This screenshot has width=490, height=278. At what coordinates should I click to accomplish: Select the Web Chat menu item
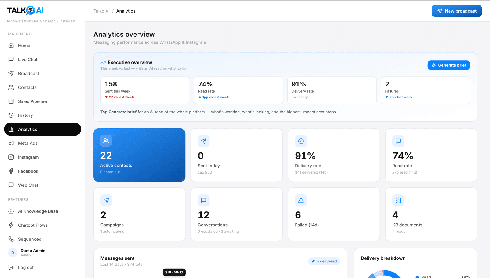43,185
